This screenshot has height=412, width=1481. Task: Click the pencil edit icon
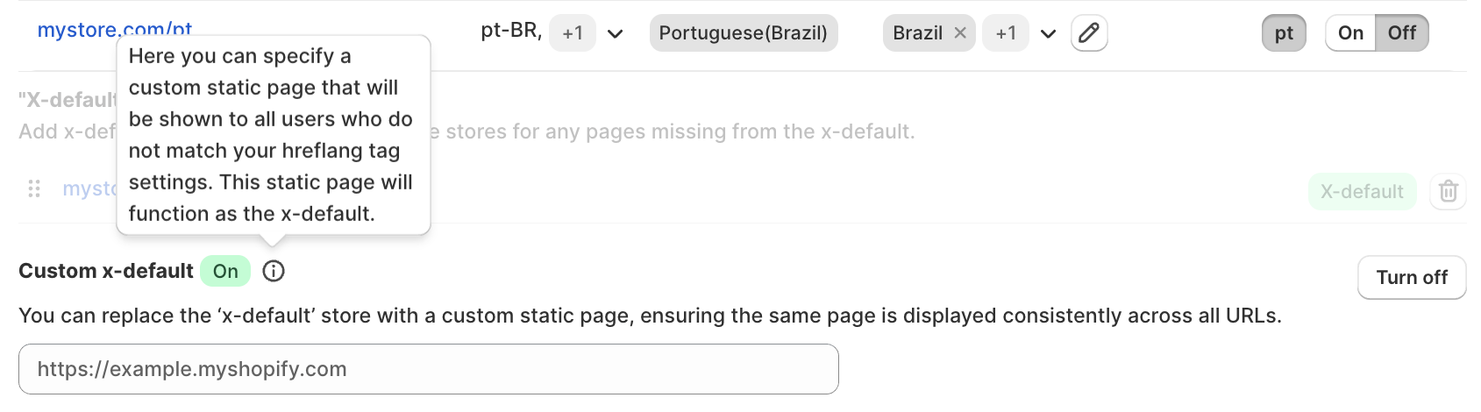(1088, 33)
